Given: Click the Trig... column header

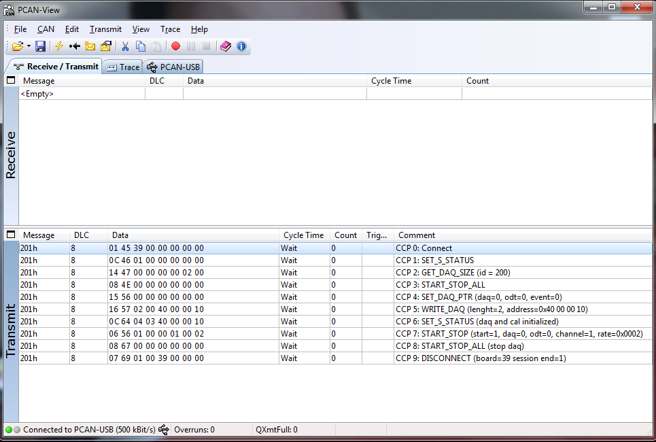Looking at the screenshot, I should coord(378,235).
